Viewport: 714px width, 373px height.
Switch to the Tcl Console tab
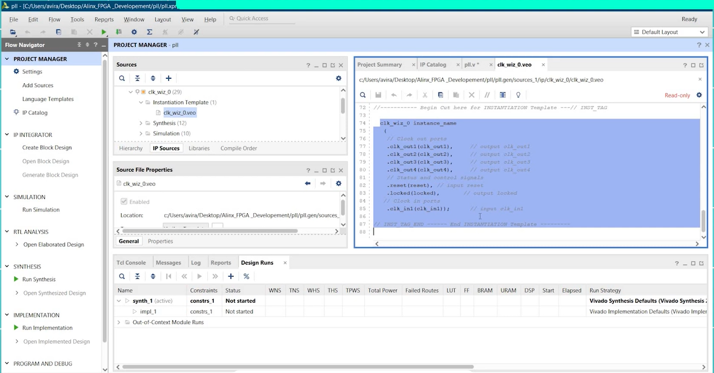(x=131, y=263)
